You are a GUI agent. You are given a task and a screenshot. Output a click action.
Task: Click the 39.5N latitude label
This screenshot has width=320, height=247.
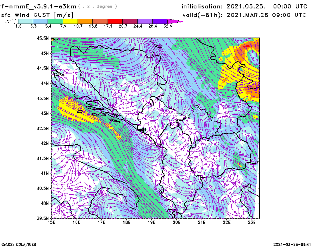click(x=43, y=219)
